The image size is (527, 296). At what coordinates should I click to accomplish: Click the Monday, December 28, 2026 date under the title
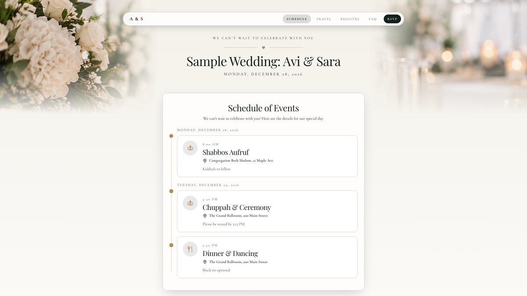[x=263, y=74]
